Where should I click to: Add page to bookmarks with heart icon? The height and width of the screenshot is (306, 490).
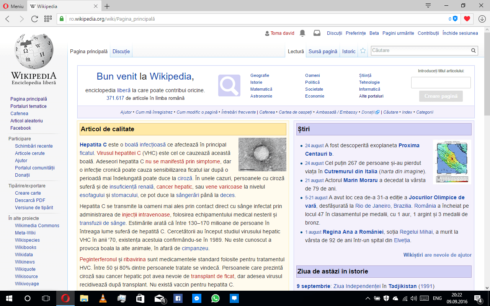coord(467,19)
